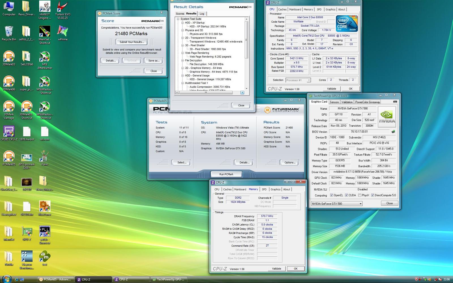Collapse the HDD - XP Startup node
453x283 pixels.
tap(183, 23)
